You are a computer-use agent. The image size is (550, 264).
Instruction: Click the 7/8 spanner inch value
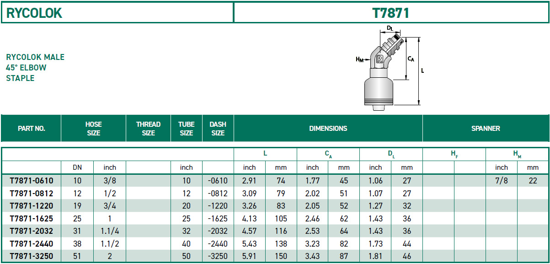tap(502, 180)
